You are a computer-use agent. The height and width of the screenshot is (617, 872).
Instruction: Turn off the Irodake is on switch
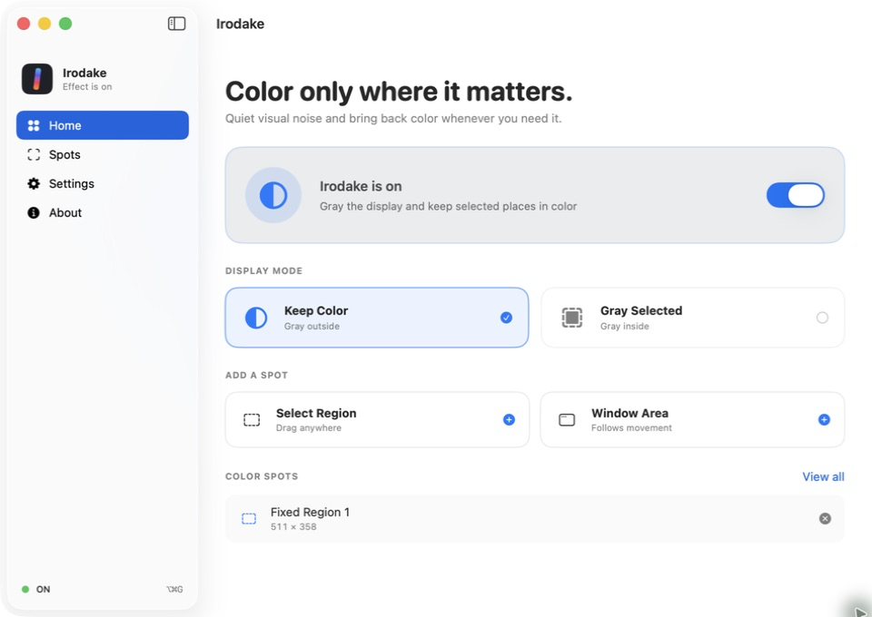coord(796,195)
